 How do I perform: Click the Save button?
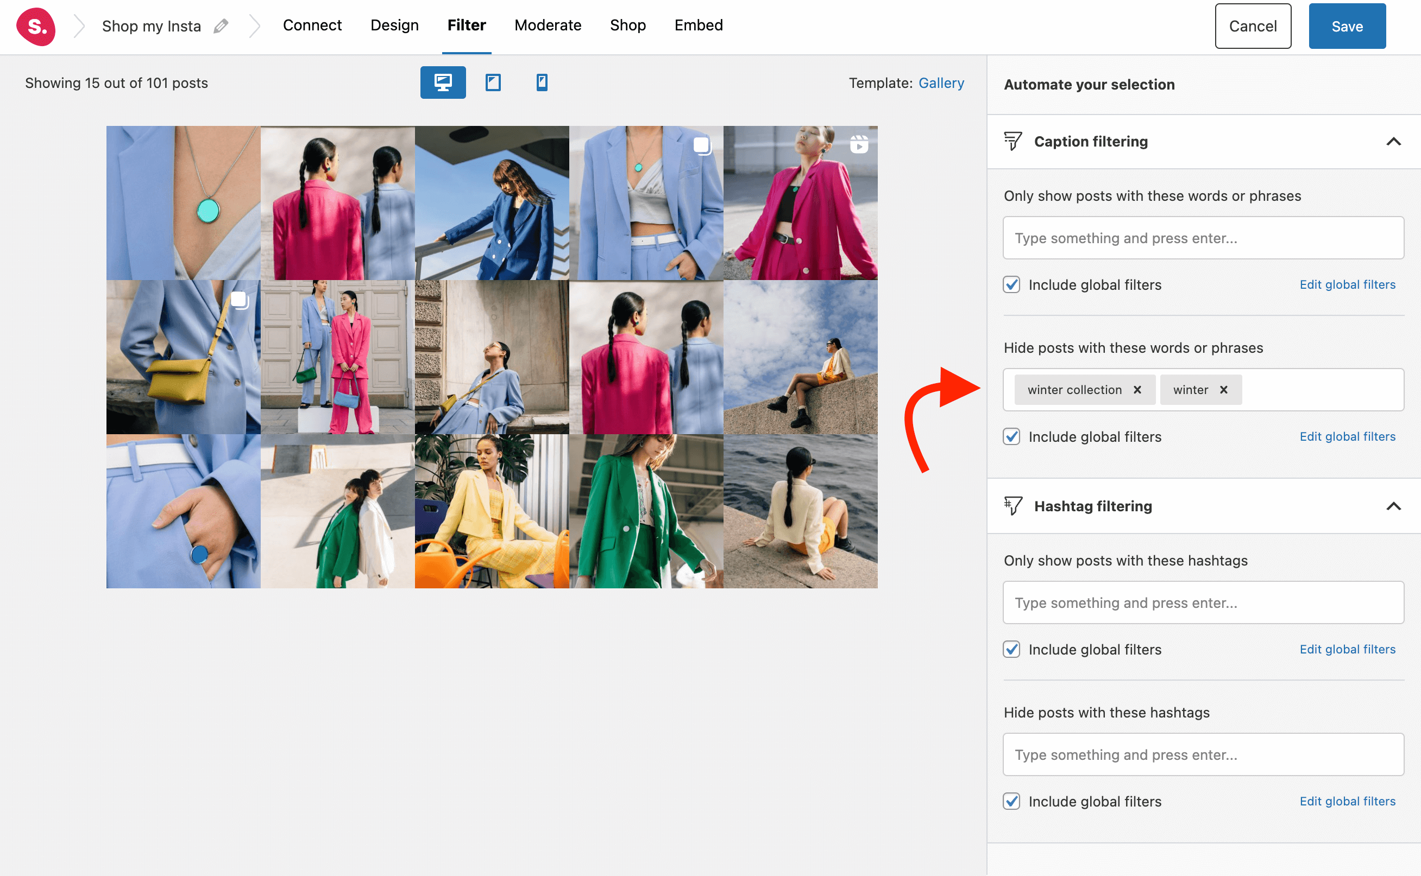(1347, 26)
